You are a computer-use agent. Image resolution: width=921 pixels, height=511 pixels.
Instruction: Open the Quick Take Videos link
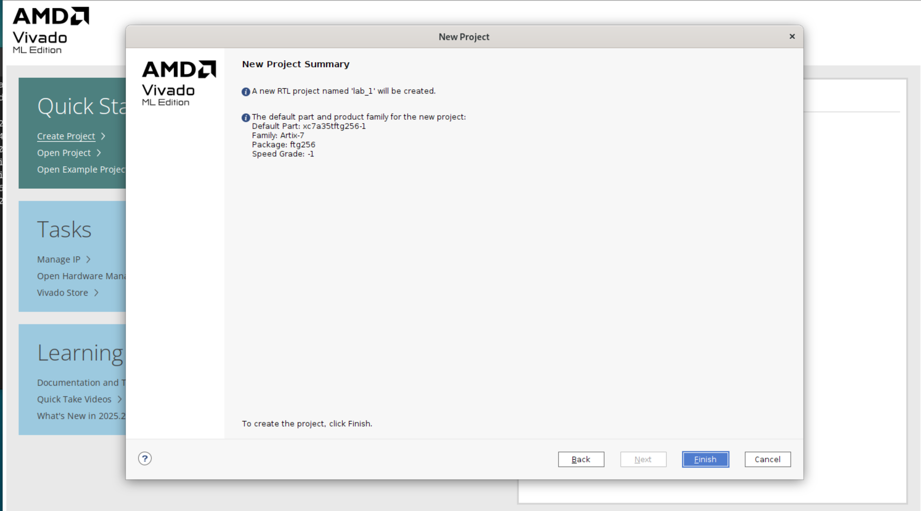point(74,399)
